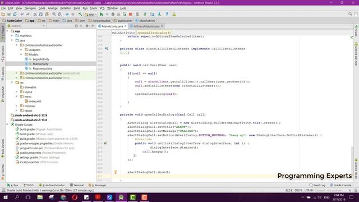Expand the manifests folder node

coord(12,36)
